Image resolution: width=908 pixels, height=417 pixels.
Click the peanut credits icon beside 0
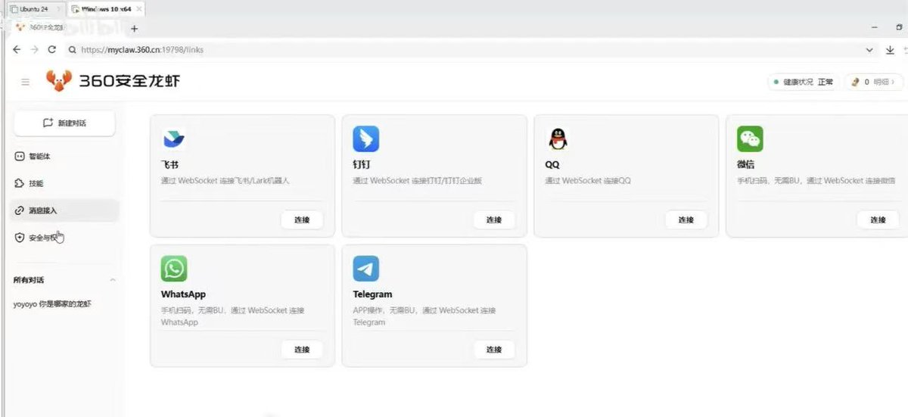[855, 82]
